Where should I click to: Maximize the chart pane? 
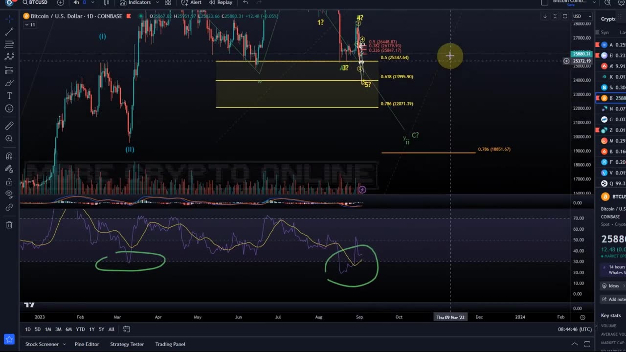coord(564,16)
